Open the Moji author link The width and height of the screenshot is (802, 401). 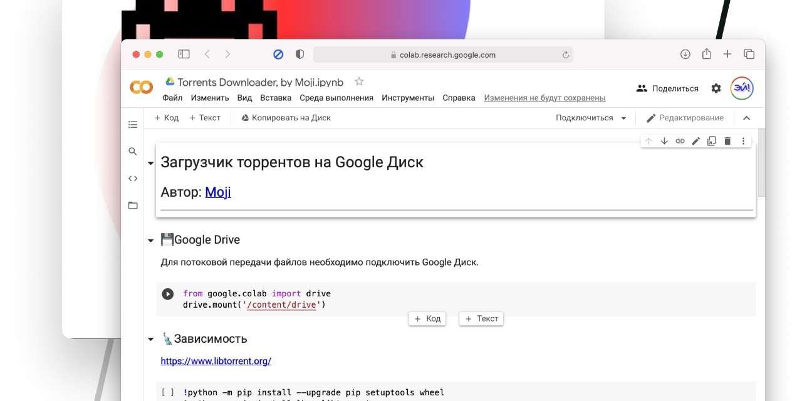click(x=218, y=192)
